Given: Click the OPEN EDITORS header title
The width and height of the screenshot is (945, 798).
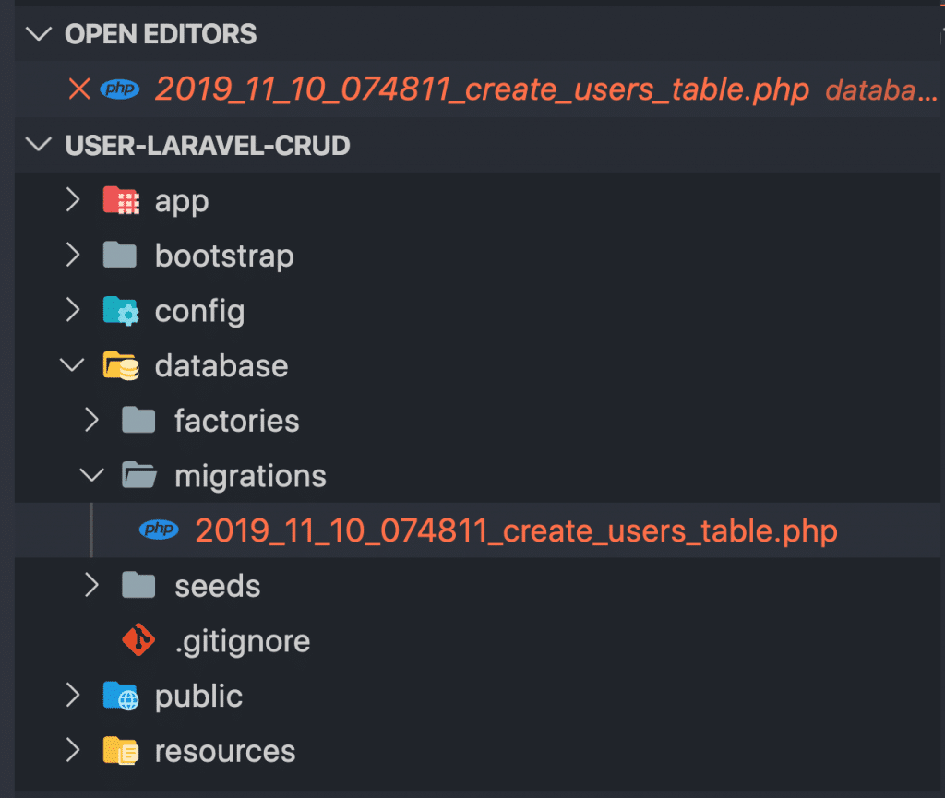Looking at the screenshot, I should pyautogui.click(x=161, y=34).
